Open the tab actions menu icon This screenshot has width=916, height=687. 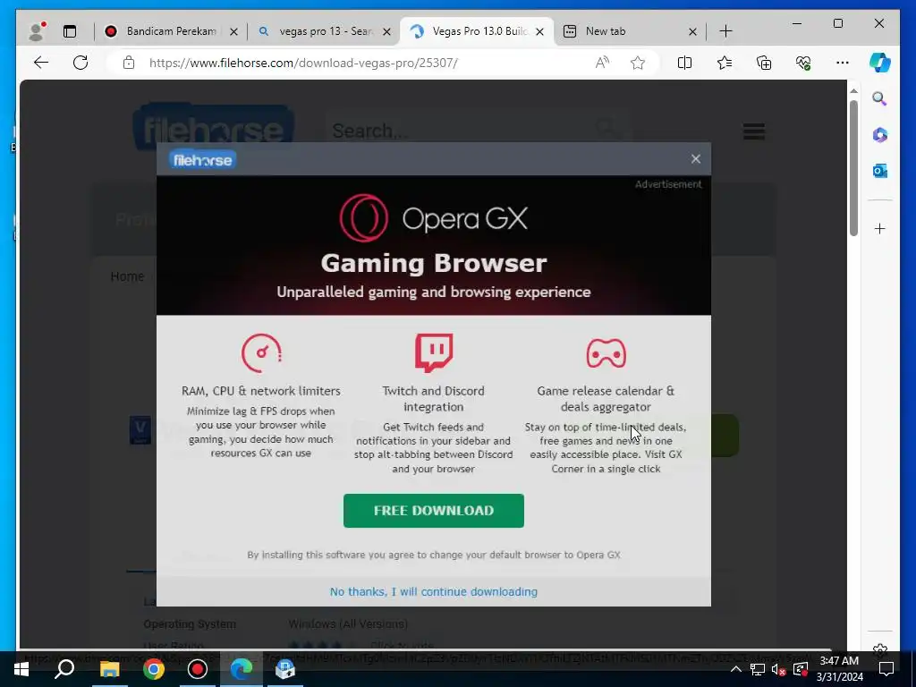[70, 31]
